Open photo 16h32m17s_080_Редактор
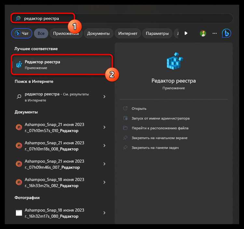 [x=62, y=213]
